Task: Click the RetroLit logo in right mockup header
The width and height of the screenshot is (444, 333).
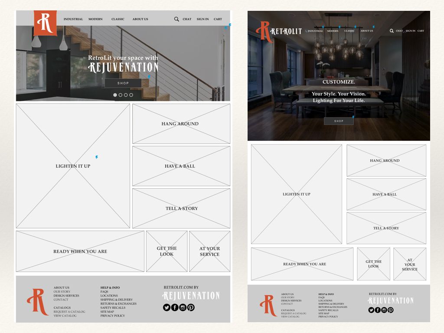Action: click(x=279, y=31)
